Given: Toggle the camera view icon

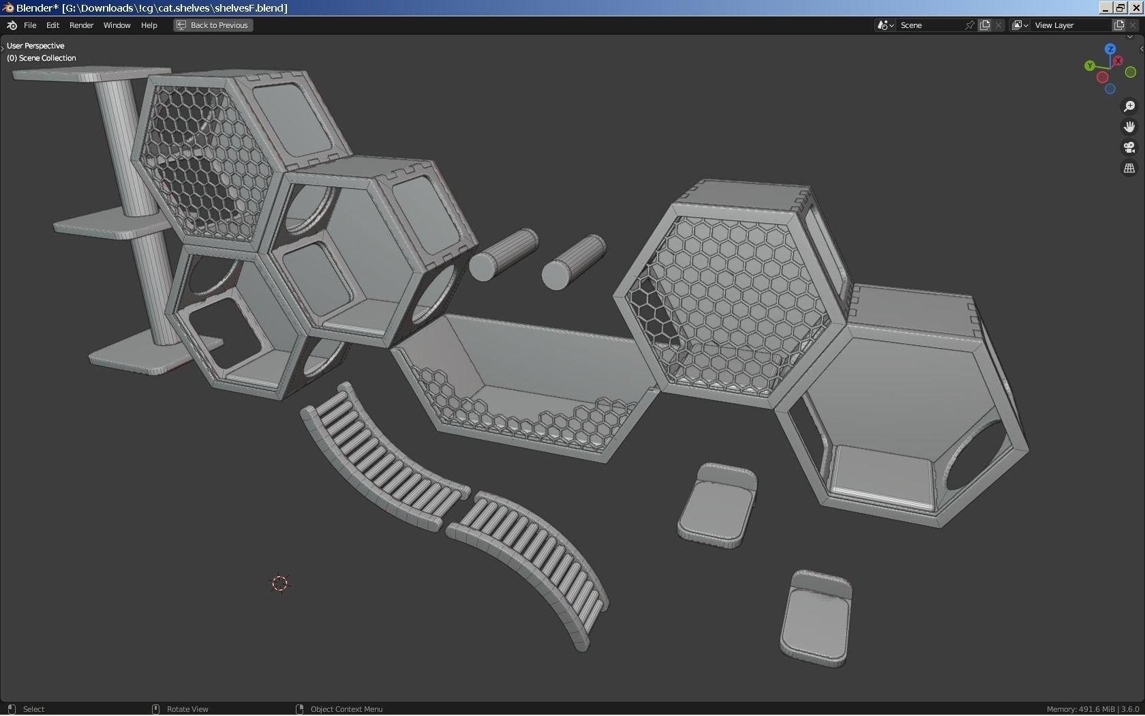Looking at the screenshot, I should (x=1129, y=147).
